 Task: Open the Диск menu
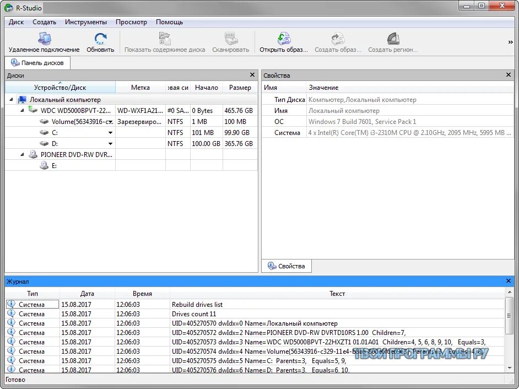(x=16, y=22)
